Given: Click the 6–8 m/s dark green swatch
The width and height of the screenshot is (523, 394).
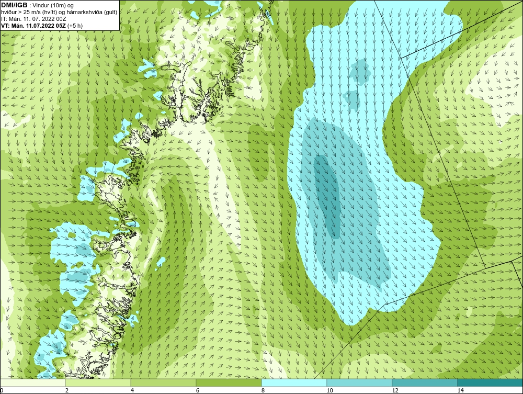Looking at the screenshot, I should [x=229, y=382].
